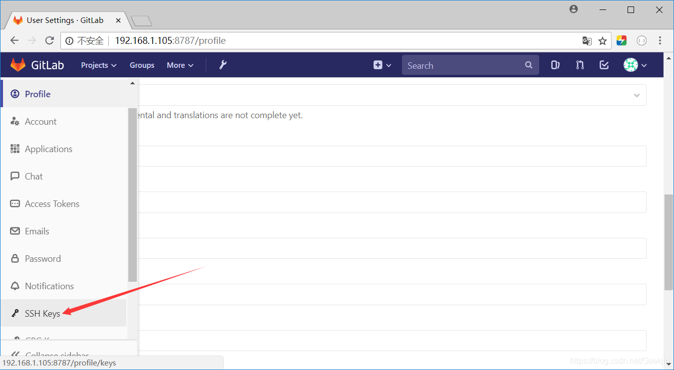Expand the Projects dropdown
Image resolution: width=674 pixels, height=370 pixels.
(99, 65)
